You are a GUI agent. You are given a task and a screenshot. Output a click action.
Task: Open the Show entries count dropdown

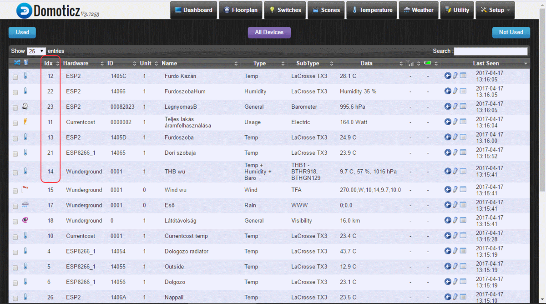coord(36,51)
